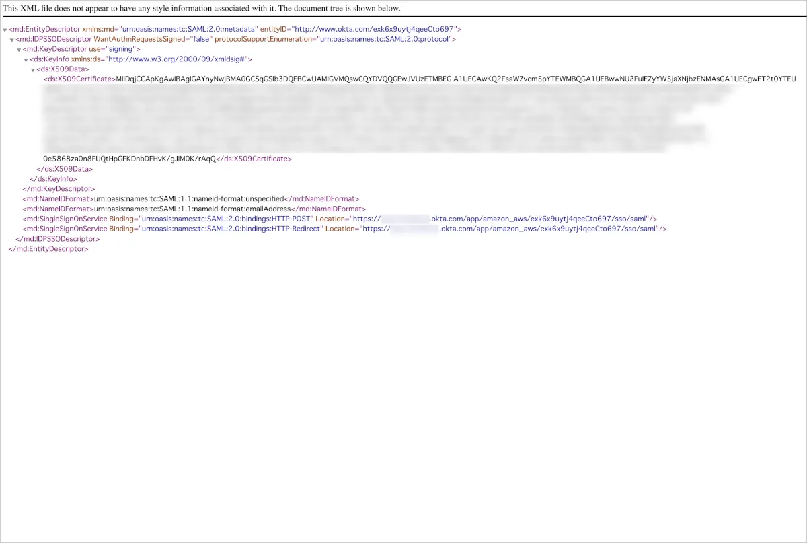Click the opening ds:X509Certificate tag
The image size is (807, 543).
pos(79,79)
